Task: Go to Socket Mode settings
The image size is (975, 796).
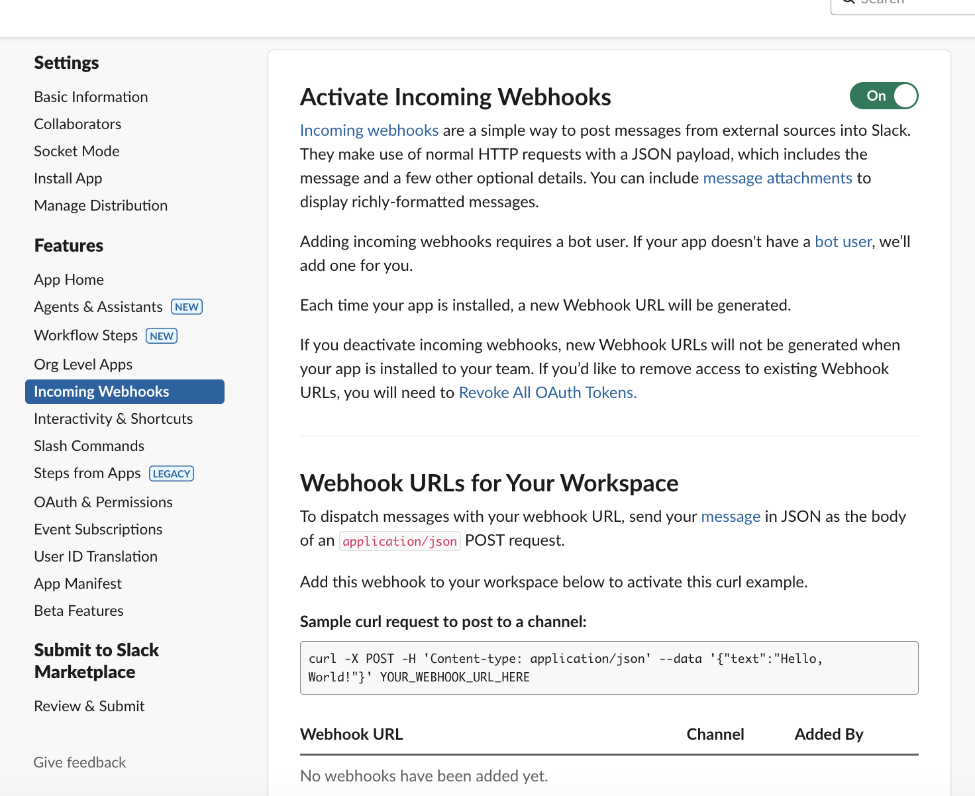Action: (x=77, y=151)
